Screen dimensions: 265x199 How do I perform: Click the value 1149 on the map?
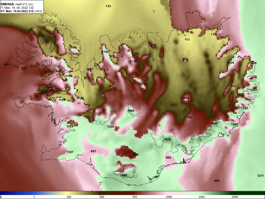pos(62,100)
